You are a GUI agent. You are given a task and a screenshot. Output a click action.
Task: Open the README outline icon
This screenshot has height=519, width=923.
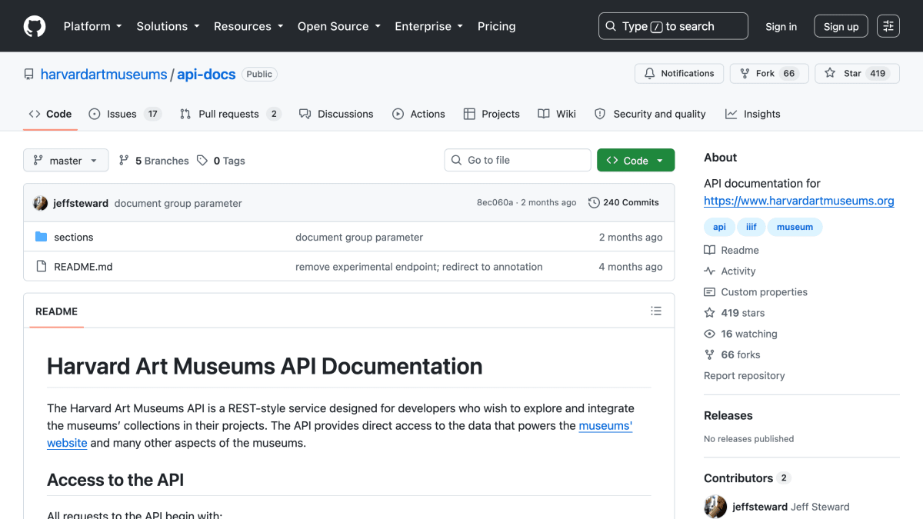coord(656,311)
